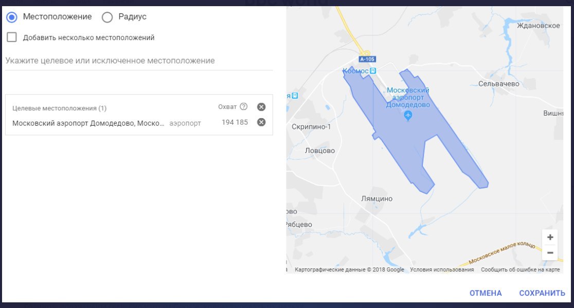Click the Целевые местоположения (1) header

click(59, 108)
